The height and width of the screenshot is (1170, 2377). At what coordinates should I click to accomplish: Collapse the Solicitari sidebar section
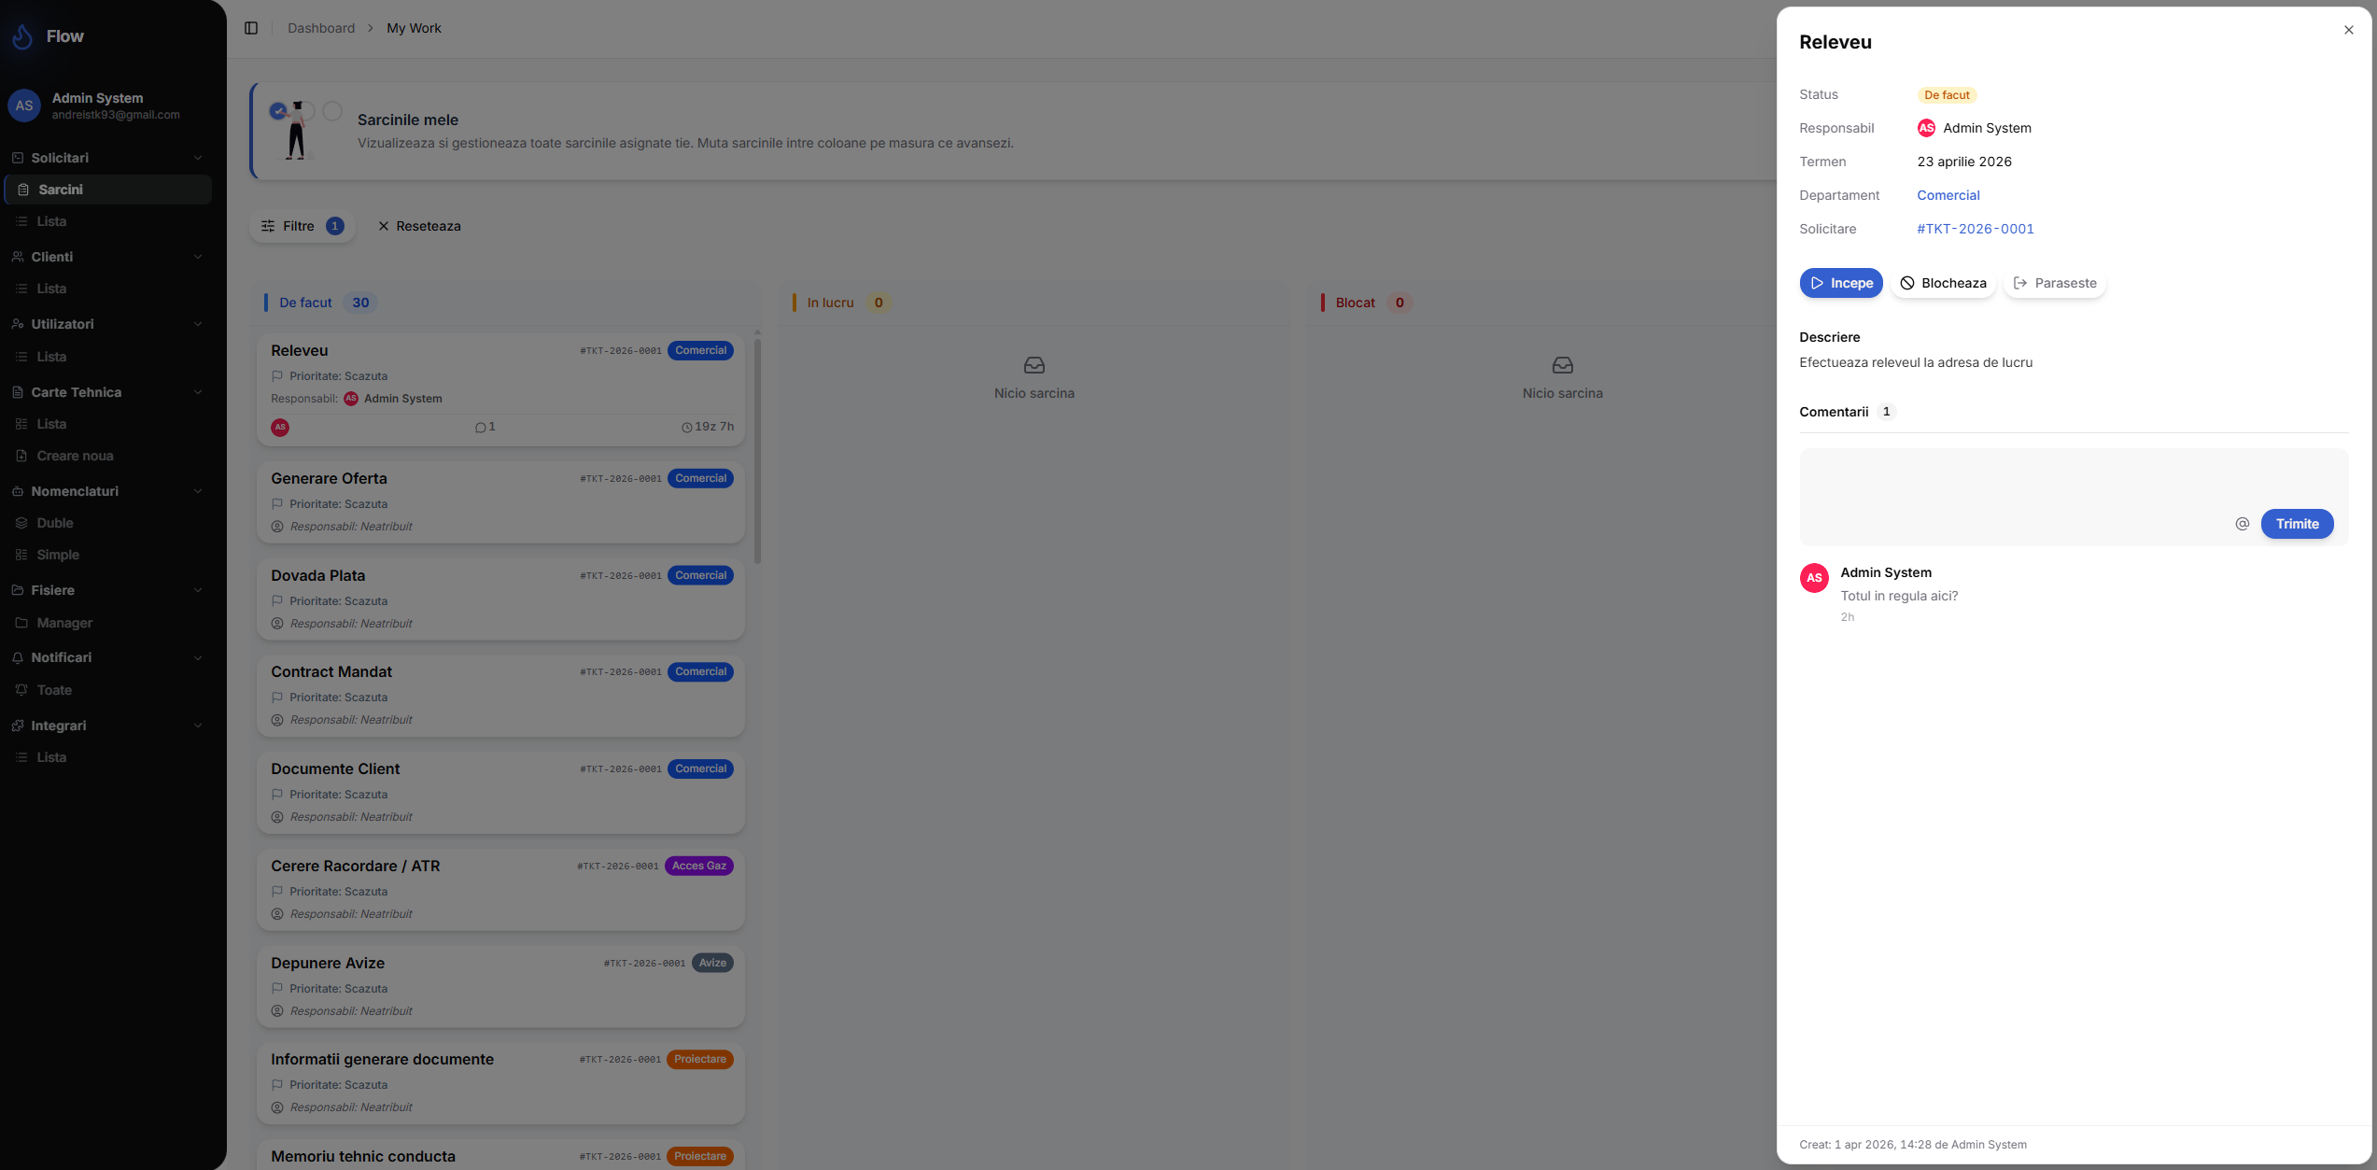pos(197,158)
